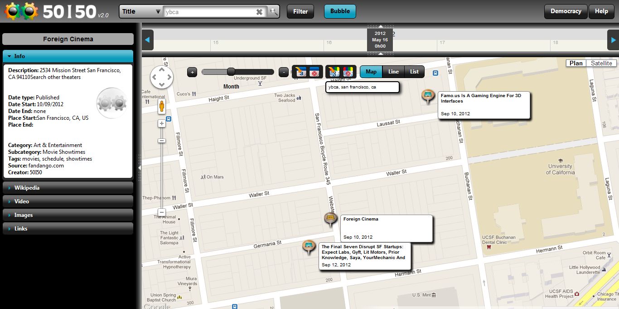Expand the Images section
The image size is (619, 309).
(68, 215)
